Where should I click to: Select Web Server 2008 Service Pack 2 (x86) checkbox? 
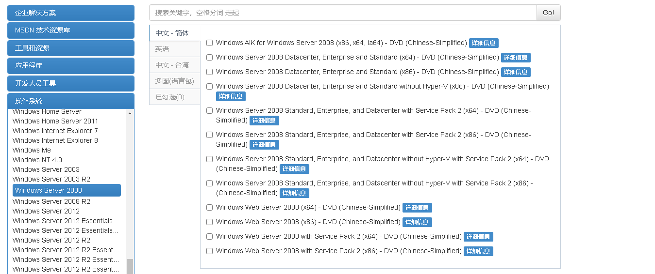point(210,251)
